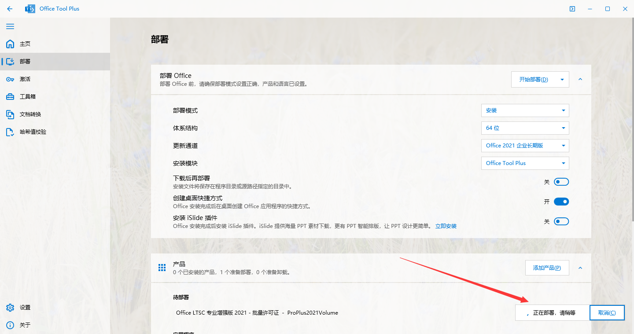Open the 更新通道 update channel dropdown

525,145
